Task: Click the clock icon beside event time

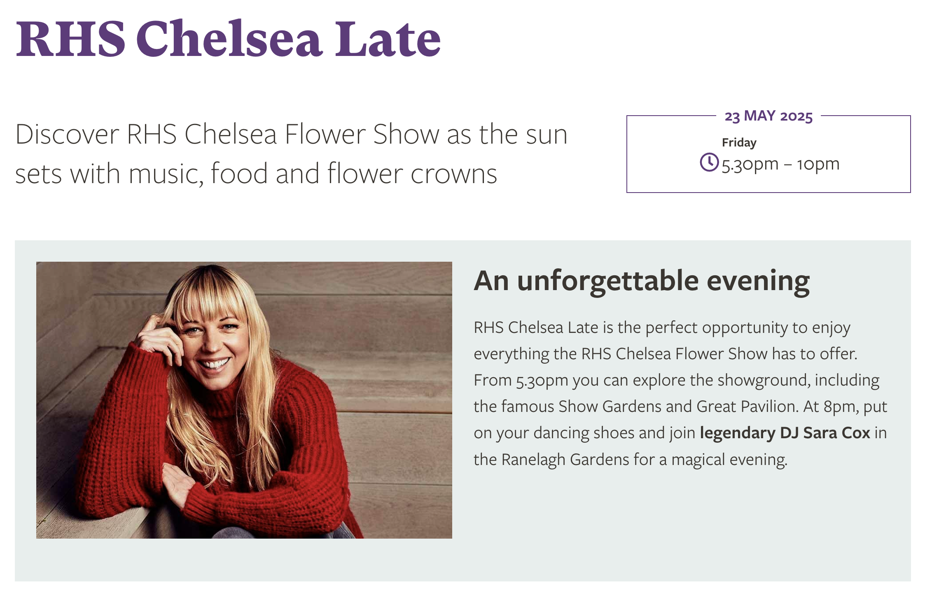Action: click(x=709, y=162)
